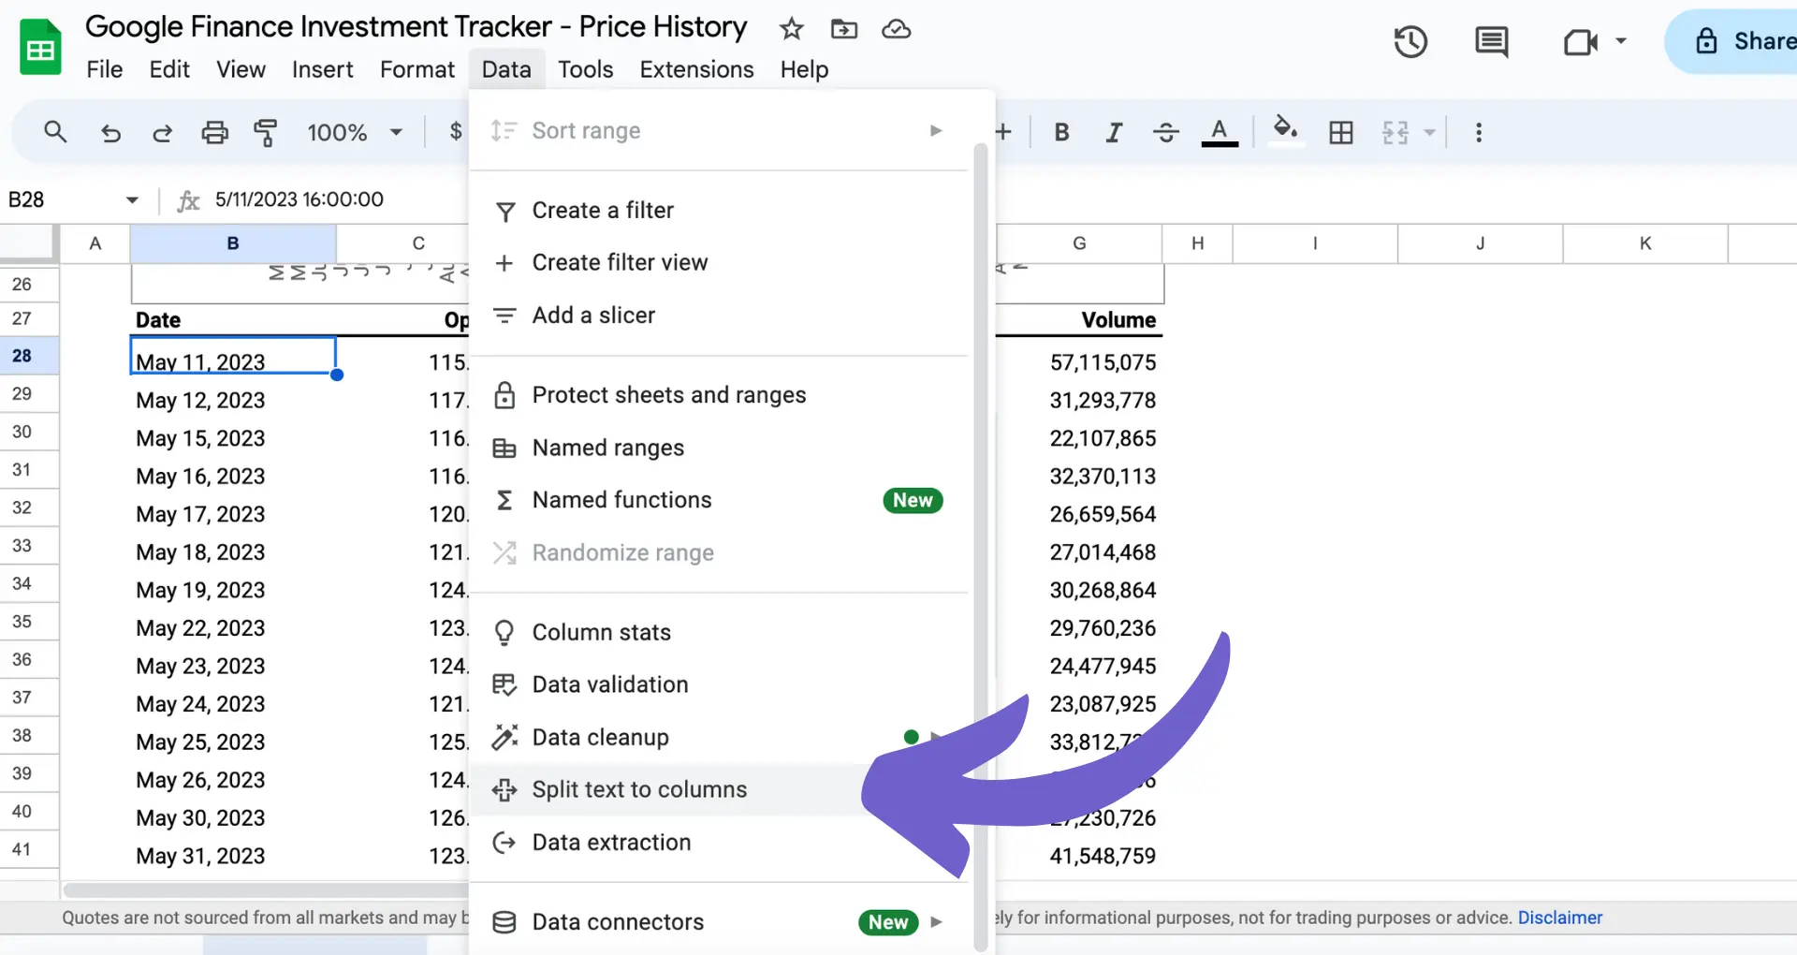The image size is (1797, 955).
Task: Open the Insert menu
Action: [x=322, y=69]
